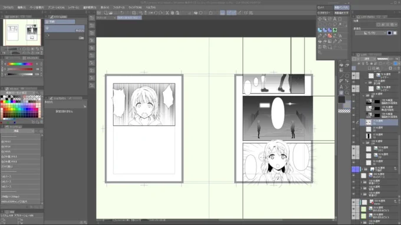The image size is (401, 225).
Task: Click the Cut scissors icon
Action: (x=167, y=13)
